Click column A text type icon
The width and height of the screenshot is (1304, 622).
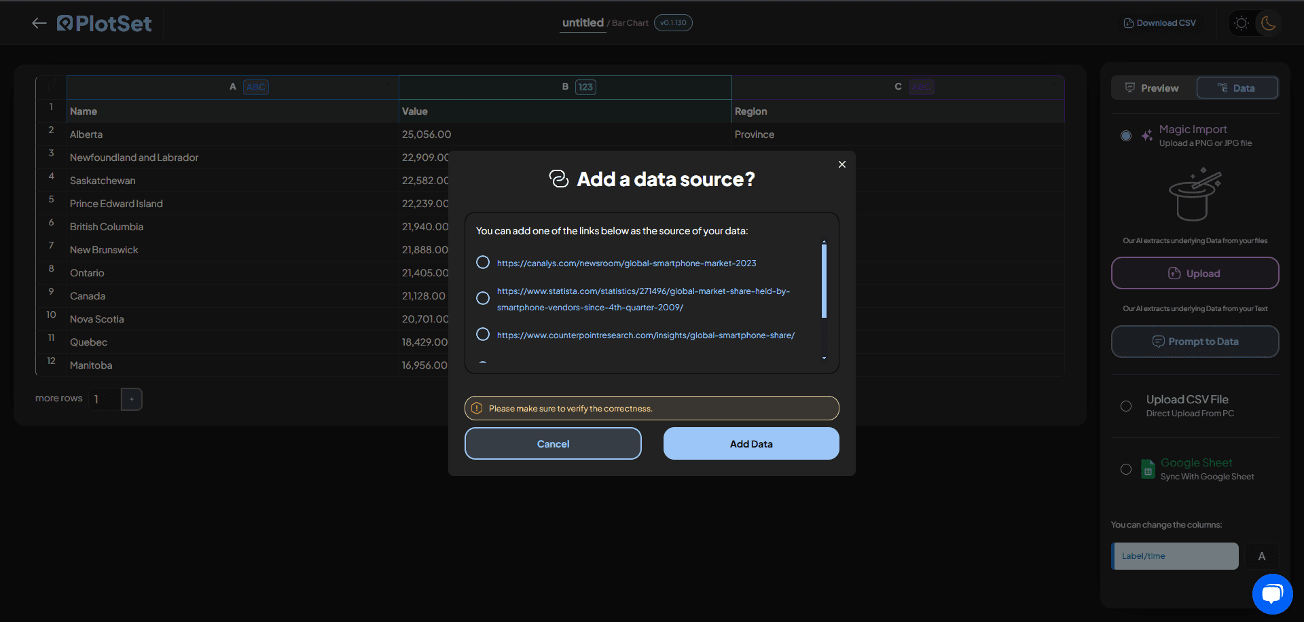coord(256,87)
